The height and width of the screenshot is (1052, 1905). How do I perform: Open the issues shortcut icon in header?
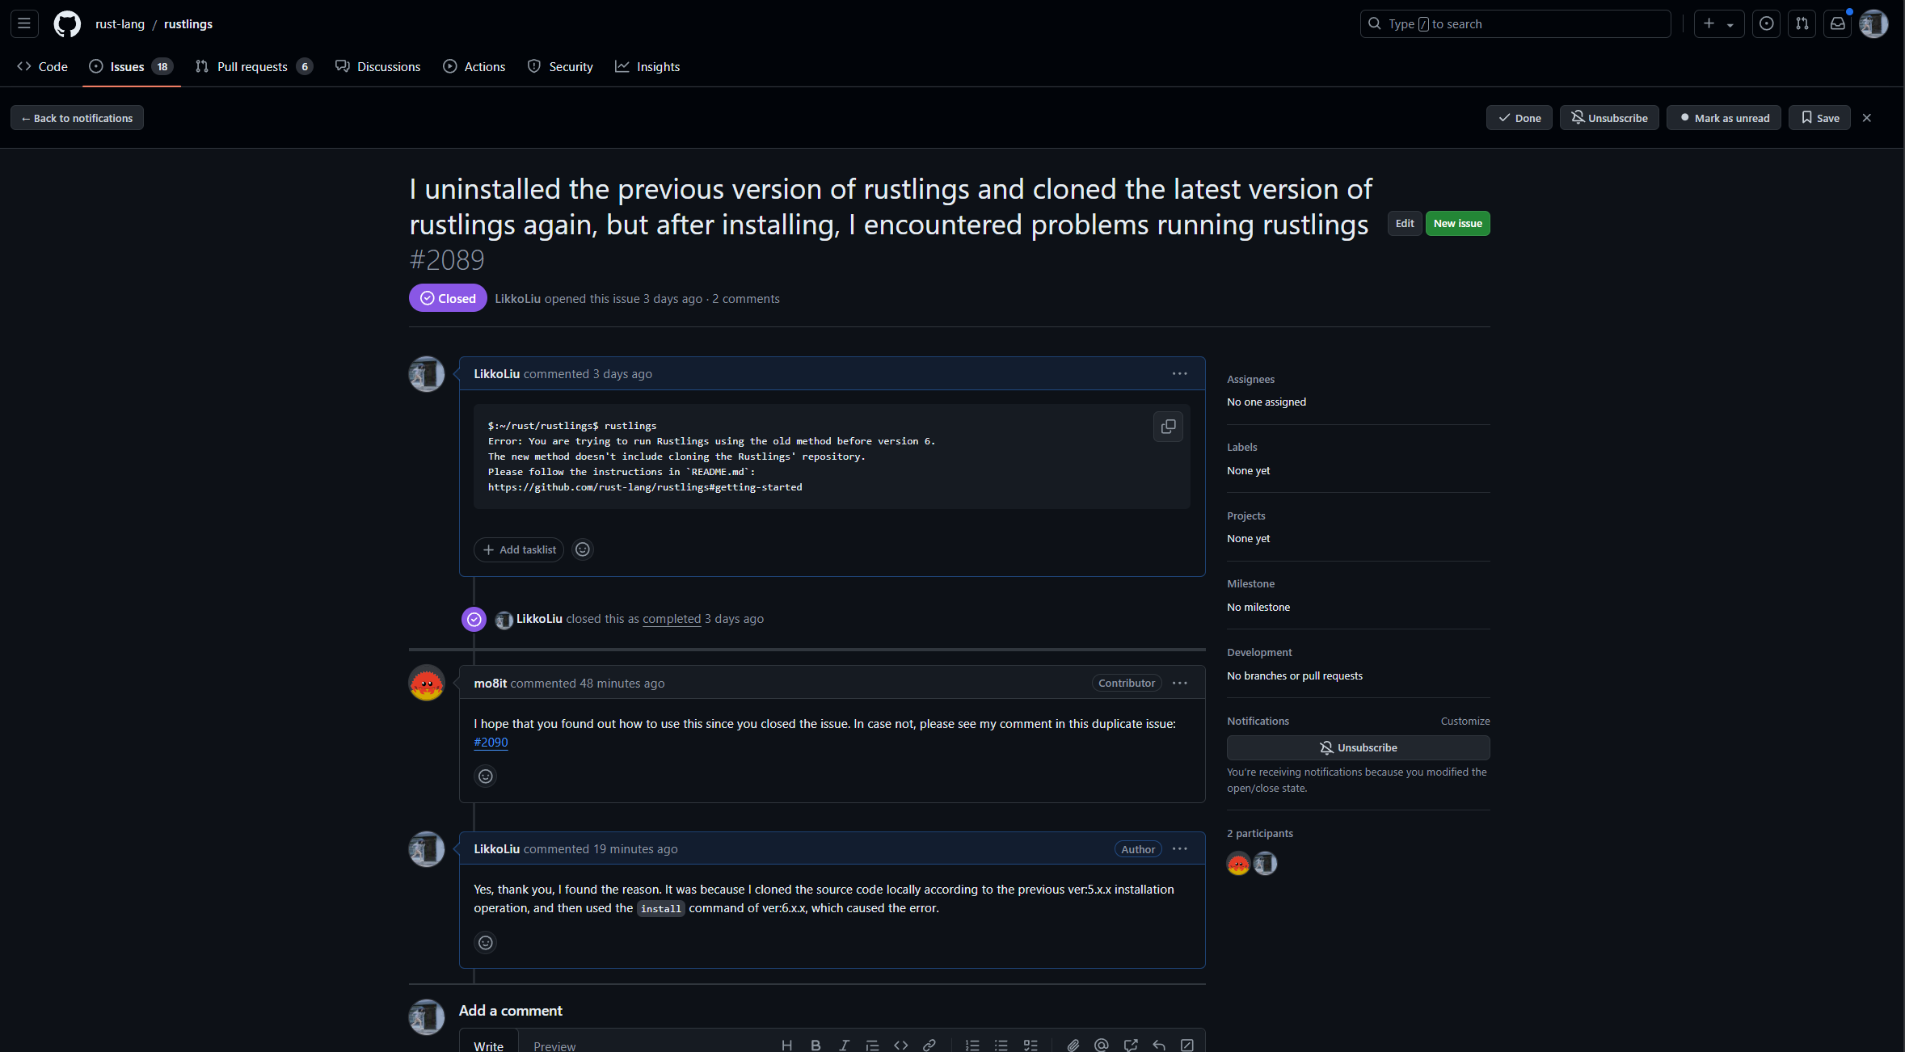[1767, 23]
